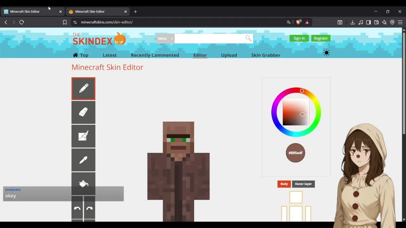Switch to Outer layer

(x=303, y=184)
